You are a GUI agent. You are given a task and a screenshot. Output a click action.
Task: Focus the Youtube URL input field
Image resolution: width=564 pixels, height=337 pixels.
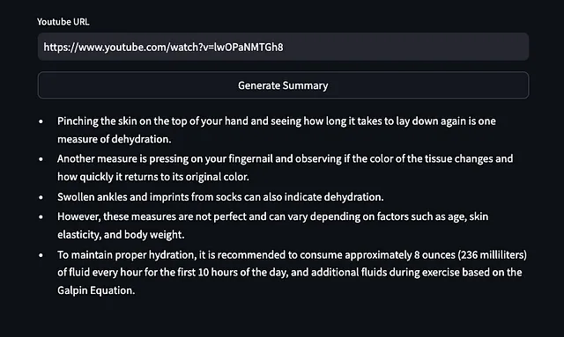pos(283,47)
